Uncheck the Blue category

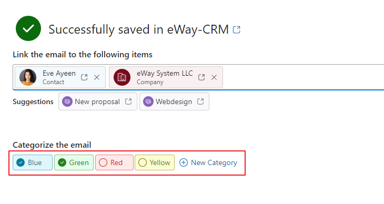coord(33,162)
